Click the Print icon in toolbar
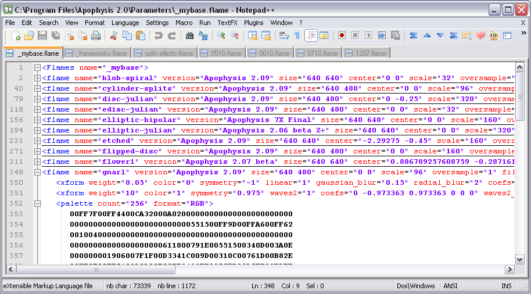The image size is (531, 294). tap(96, 35)
